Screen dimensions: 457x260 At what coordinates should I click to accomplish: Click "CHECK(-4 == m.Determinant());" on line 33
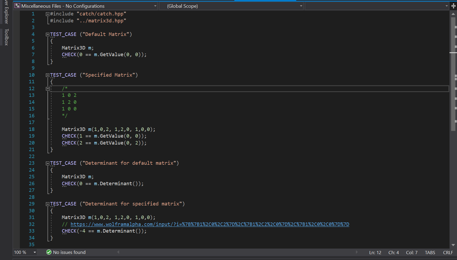point(104,231)
